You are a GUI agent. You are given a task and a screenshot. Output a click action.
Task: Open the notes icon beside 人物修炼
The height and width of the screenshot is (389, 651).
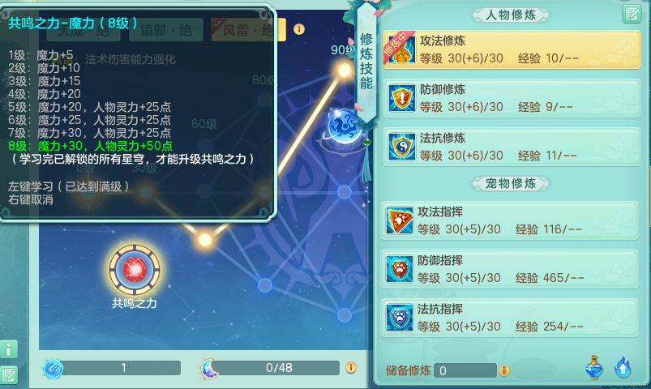(x=632, y=14)
